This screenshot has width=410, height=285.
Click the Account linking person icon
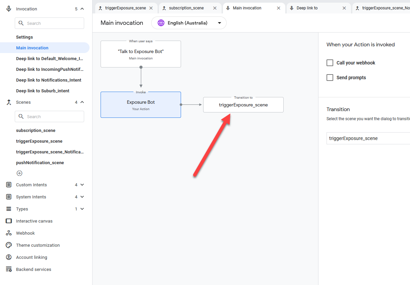(9, 257)
